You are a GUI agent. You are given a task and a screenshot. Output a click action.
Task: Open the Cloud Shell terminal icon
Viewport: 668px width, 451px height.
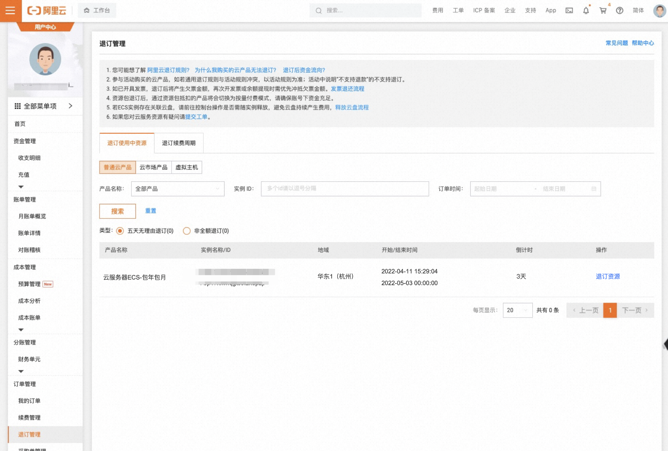569,11
